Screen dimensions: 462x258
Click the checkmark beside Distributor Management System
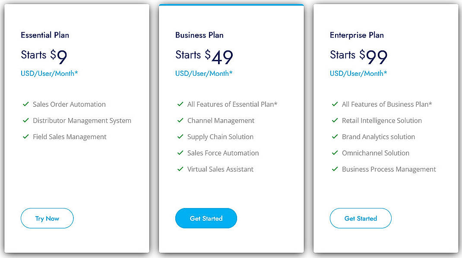[26, 121]
